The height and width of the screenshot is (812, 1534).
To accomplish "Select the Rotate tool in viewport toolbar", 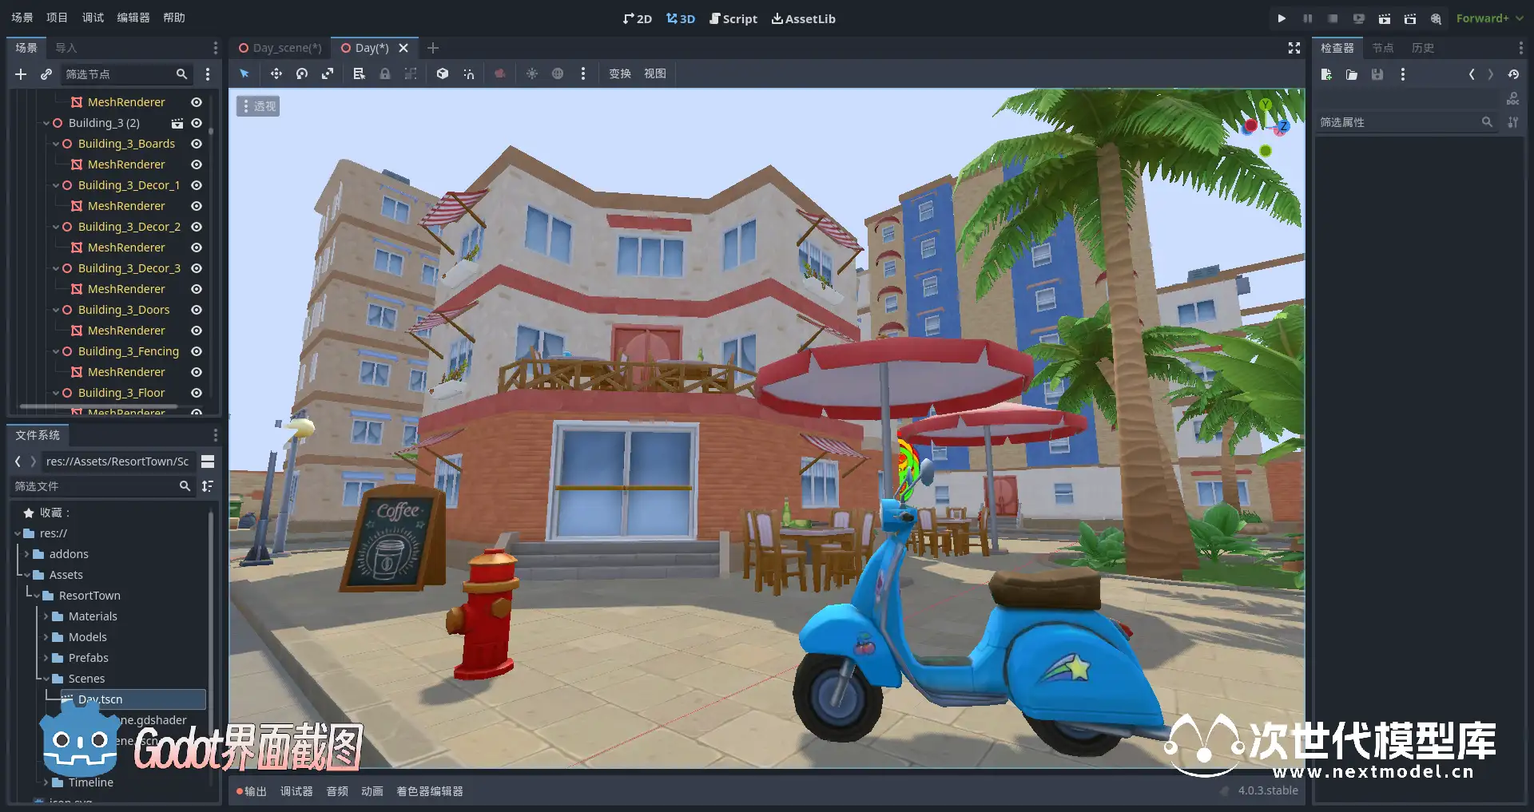I will (x=302, y=73).
